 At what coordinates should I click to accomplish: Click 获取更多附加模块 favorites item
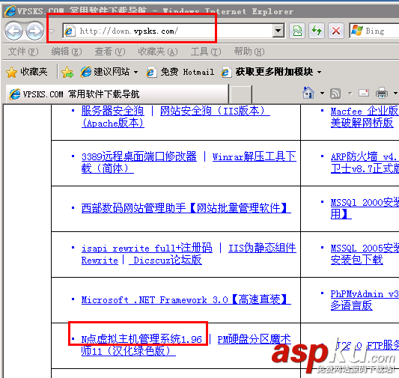[x=267, y=72]
